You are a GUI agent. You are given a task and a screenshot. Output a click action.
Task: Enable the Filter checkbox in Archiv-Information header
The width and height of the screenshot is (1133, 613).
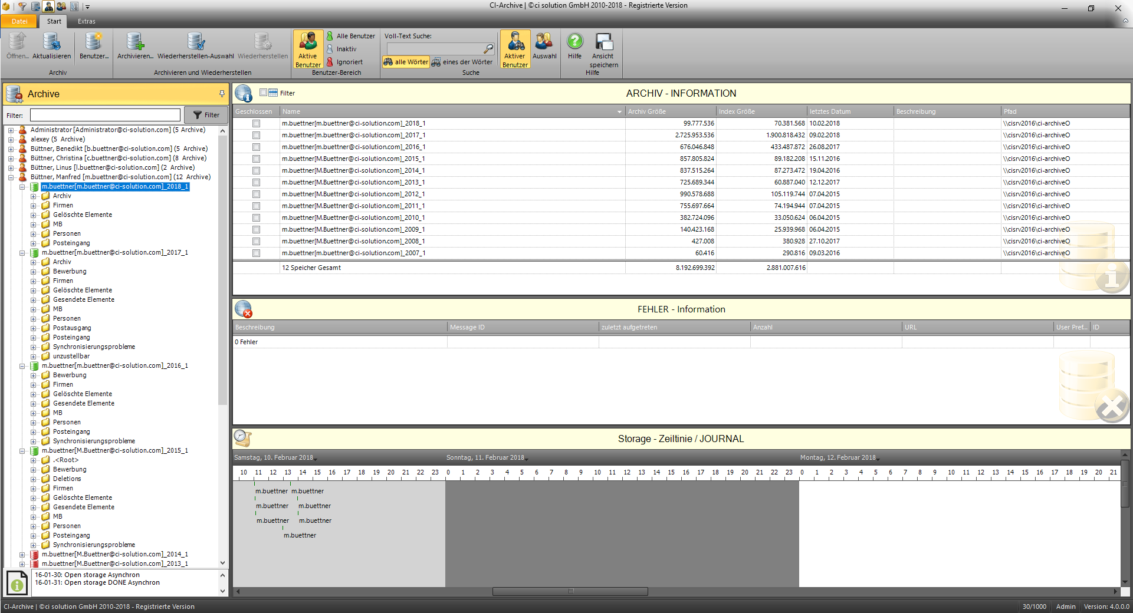(x=263, y=93)
